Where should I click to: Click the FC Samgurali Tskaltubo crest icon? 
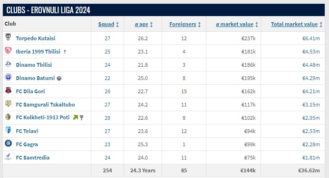coord(8,103)
